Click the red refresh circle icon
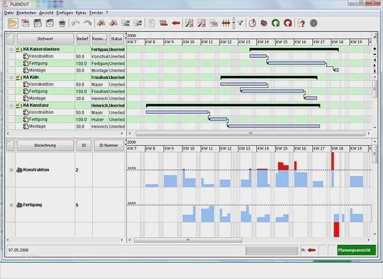The height and width of the screenshot is (279, 383). [288, 23]
